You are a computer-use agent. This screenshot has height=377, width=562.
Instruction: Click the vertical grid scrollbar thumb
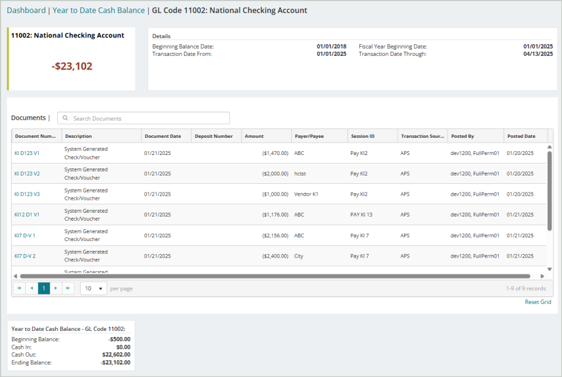549,191
